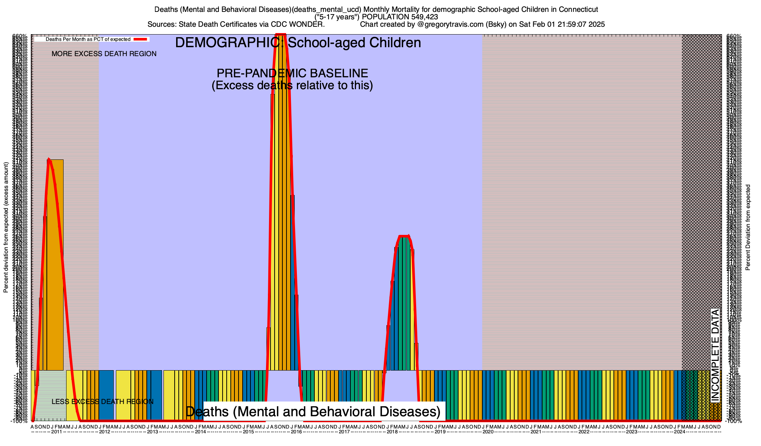This screenshot has height=446, width=761.
Task: Click the 2024 year marker on x-axis
Action: (680, 432)
